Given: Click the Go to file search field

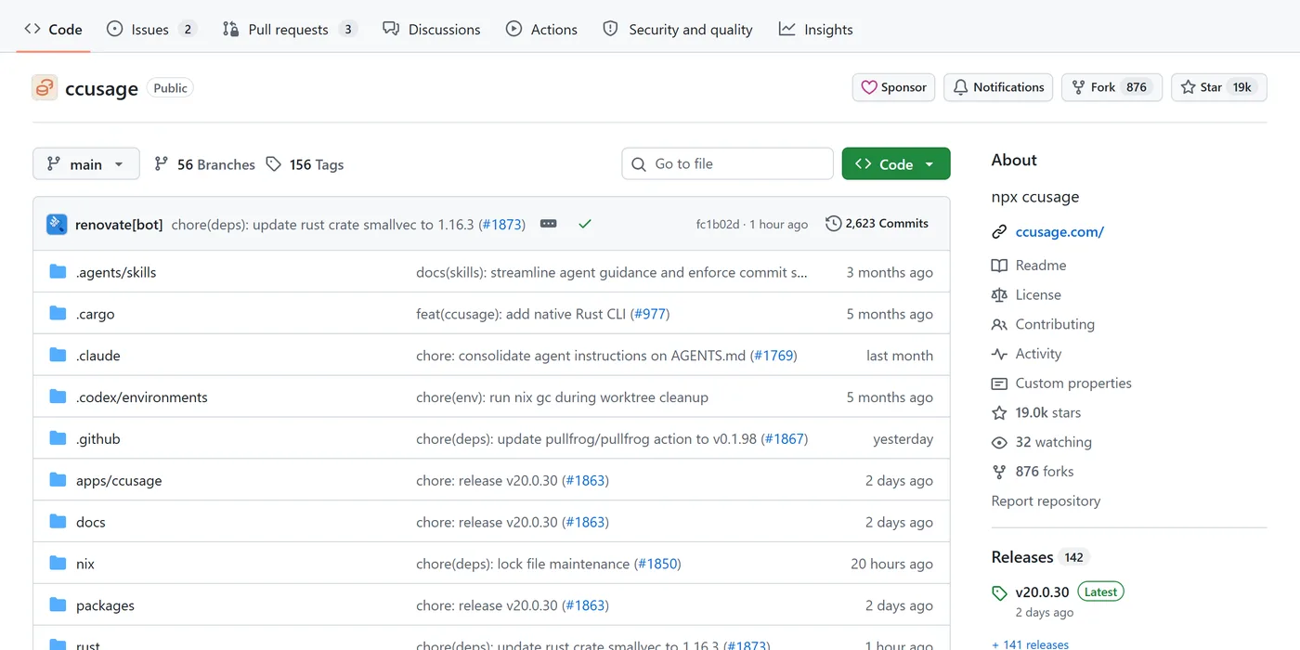Looking at the screenshot, I should coord(727,163).
